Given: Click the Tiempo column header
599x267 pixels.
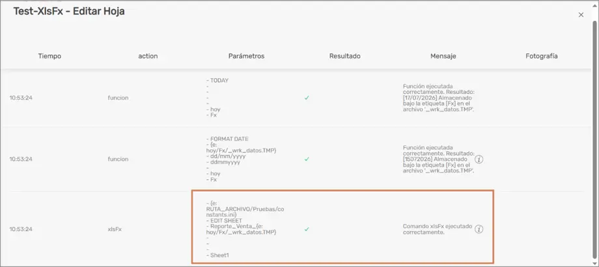Looking at the screenshot, I should pos(49,56).
